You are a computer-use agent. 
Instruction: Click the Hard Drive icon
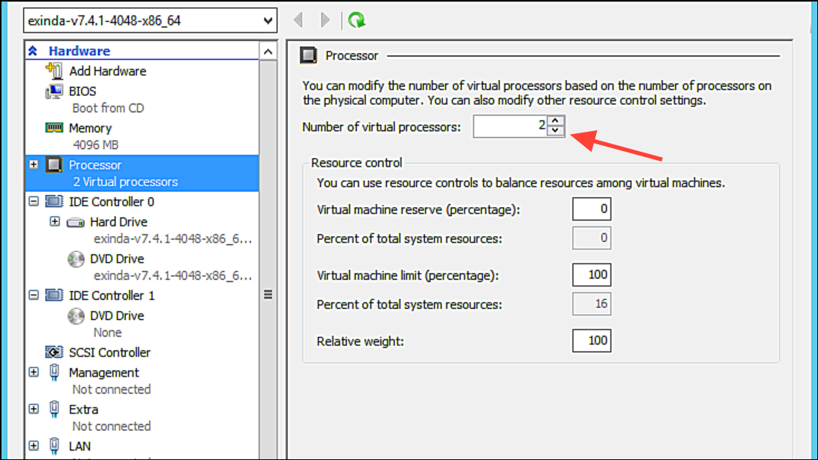click(76, 223)
